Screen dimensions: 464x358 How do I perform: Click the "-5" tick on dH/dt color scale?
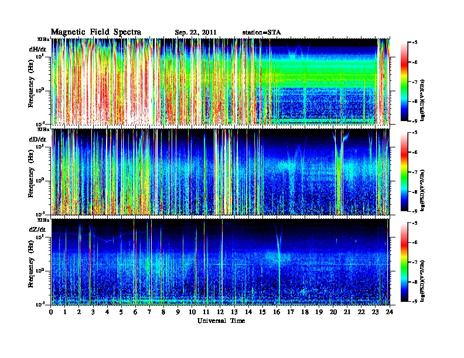coord(415,43)
